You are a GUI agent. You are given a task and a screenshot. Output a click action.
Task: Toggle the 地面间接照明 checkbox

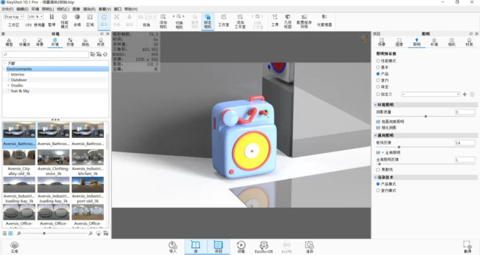point(378,121)
